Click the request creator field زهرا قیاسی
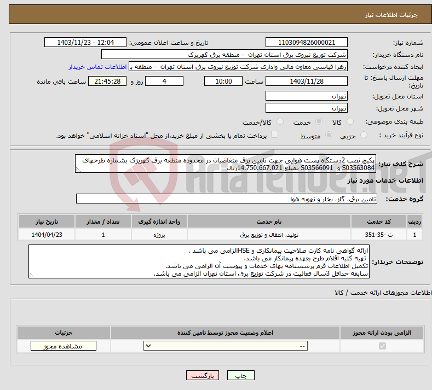432x390 pixels. (238, 67)
